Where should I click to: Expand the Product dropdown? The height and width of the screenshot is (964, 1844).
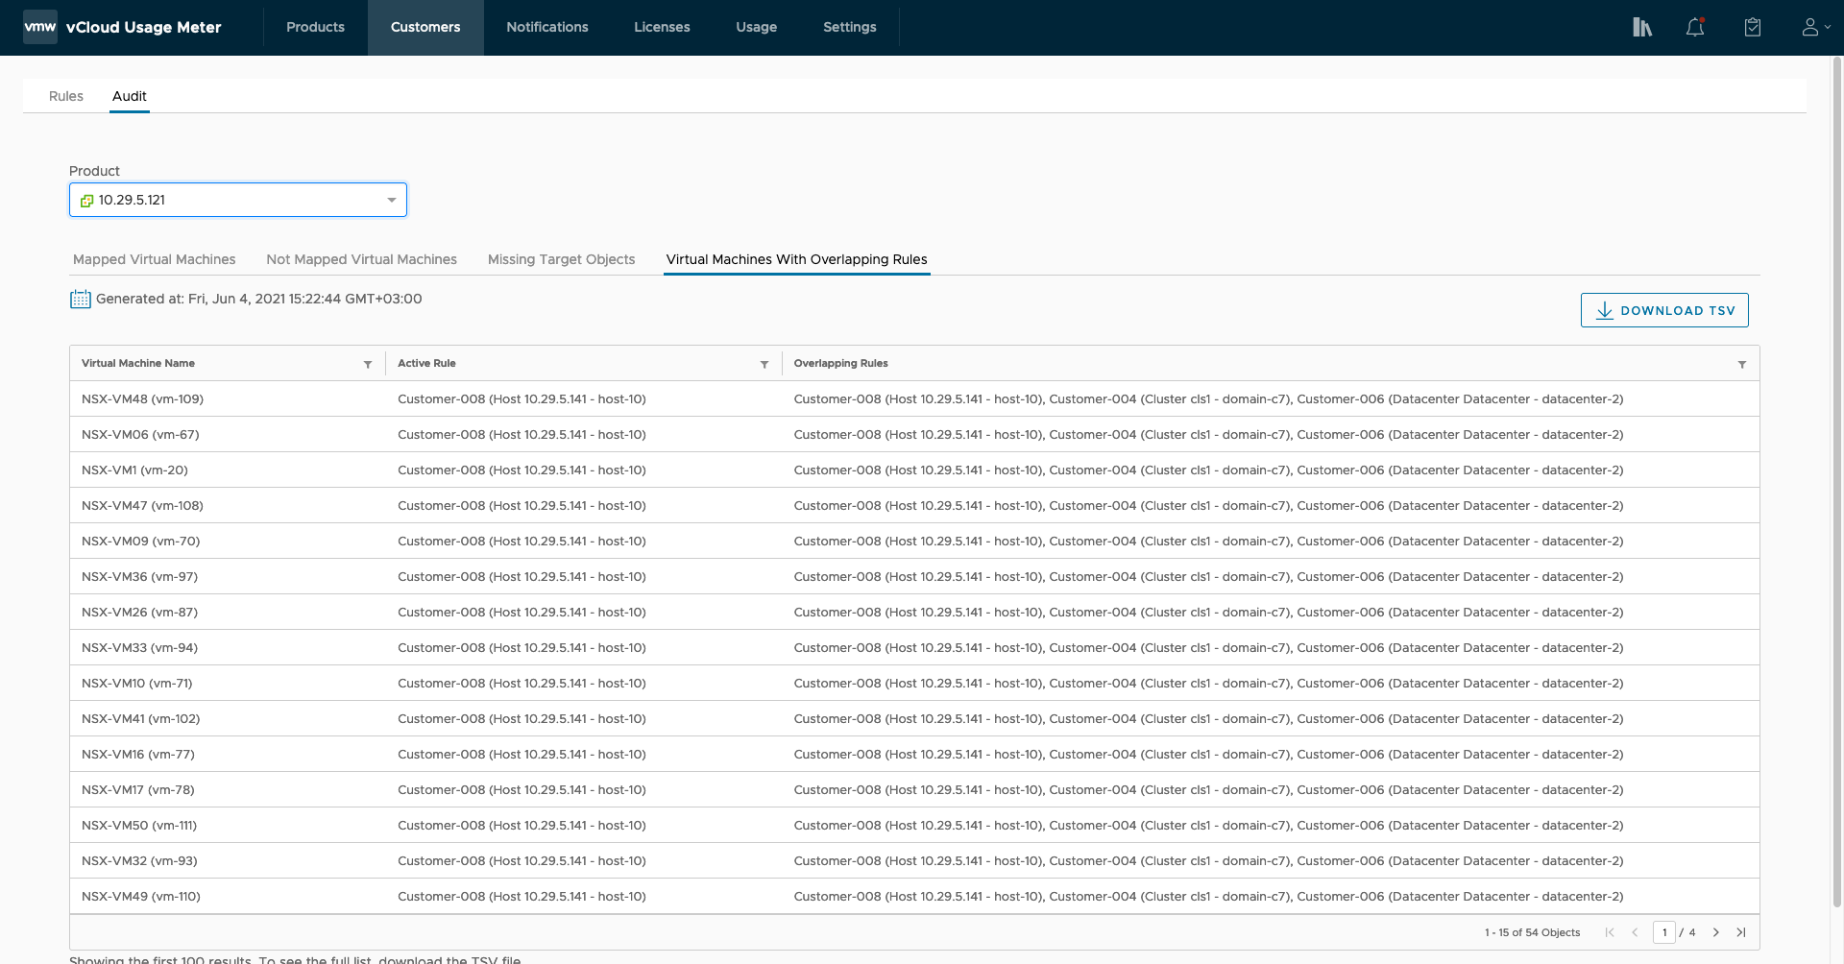[x=391, y=200]
